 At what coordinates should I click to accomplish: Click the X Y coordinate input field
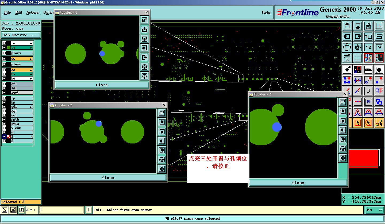click(61, 210)
